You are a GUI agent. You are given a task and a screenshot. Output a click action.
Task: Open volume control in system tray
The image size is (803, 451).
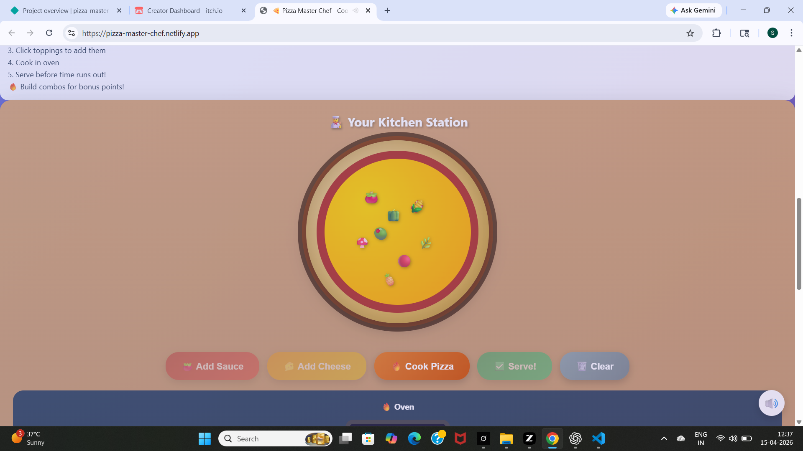coord(733,438)
